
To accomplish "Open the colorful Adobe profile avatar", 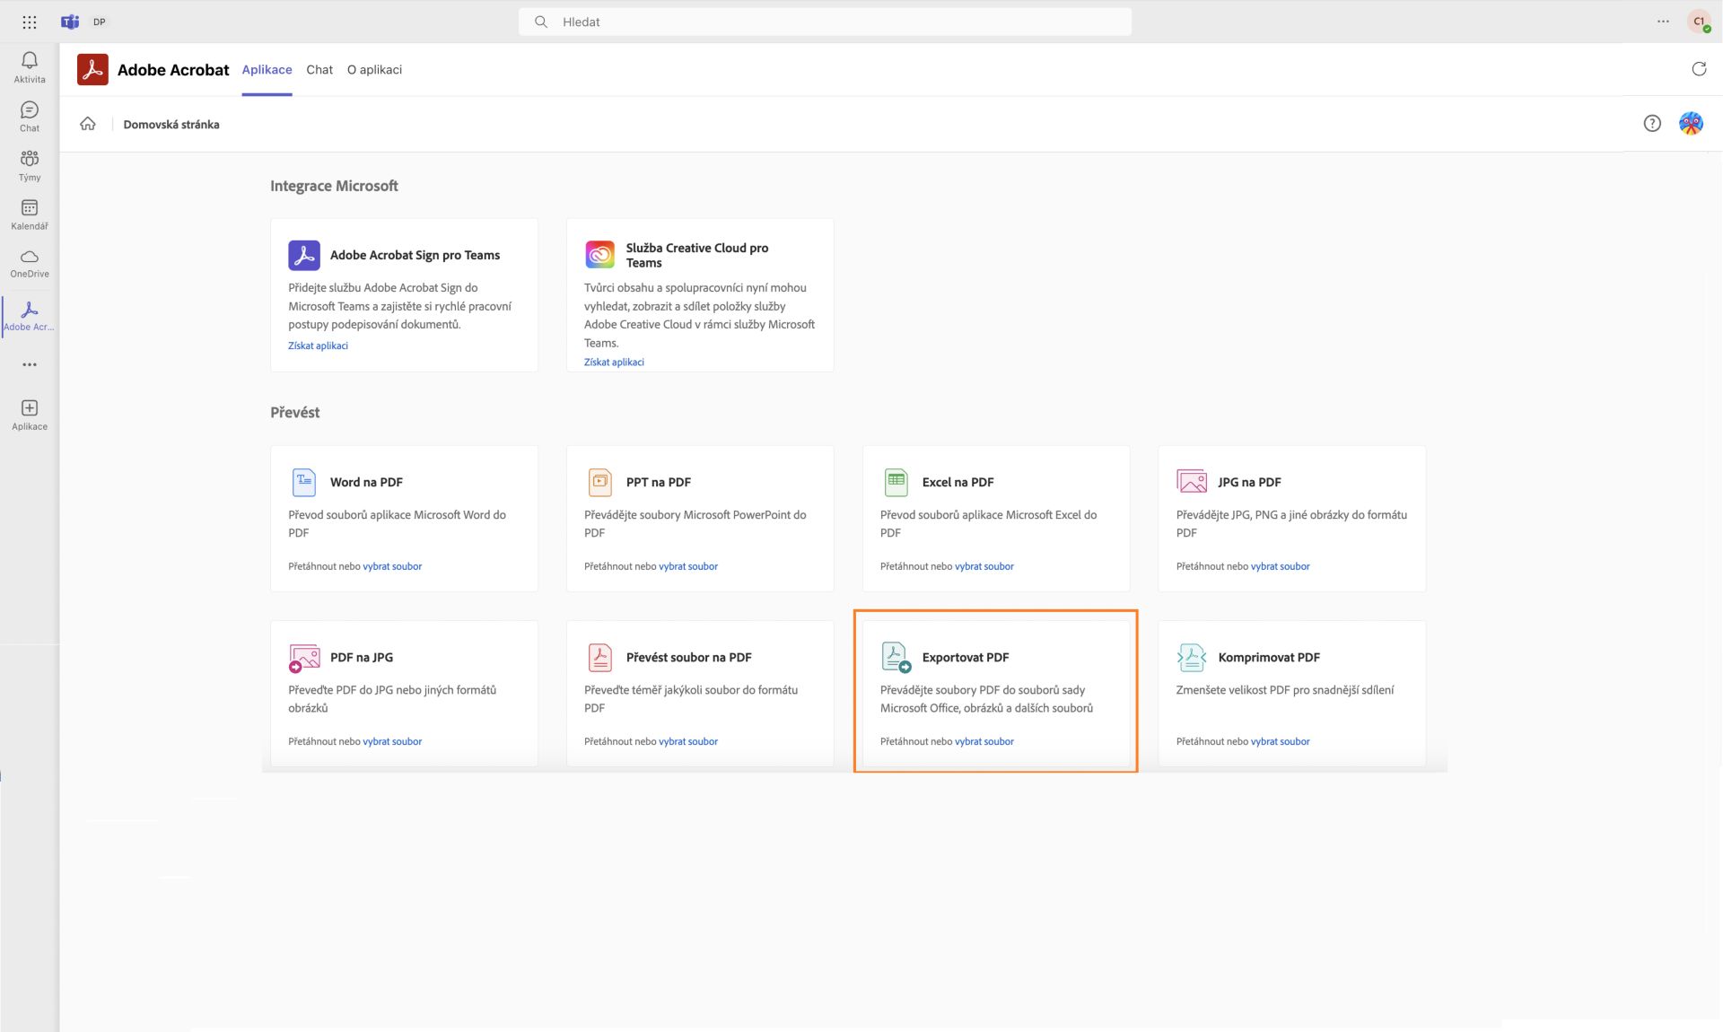I will (x=1691, y=124).
